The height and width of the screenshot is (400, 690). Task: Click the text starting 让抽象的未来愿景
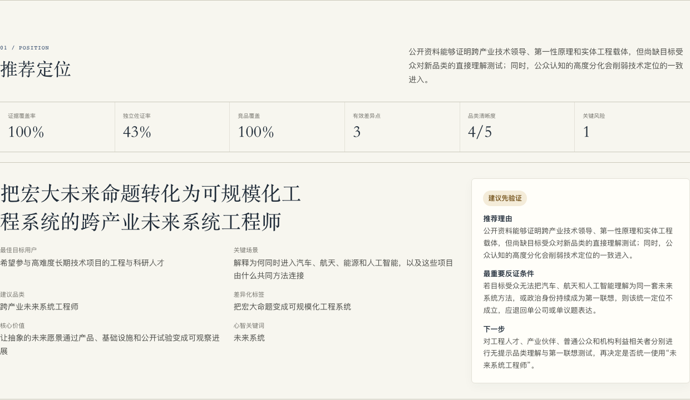(110, 344)
